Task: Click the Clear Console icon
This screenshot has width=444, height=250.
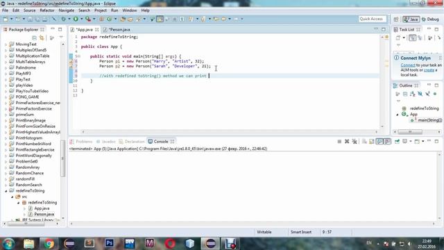Action: tap(364, 141)
